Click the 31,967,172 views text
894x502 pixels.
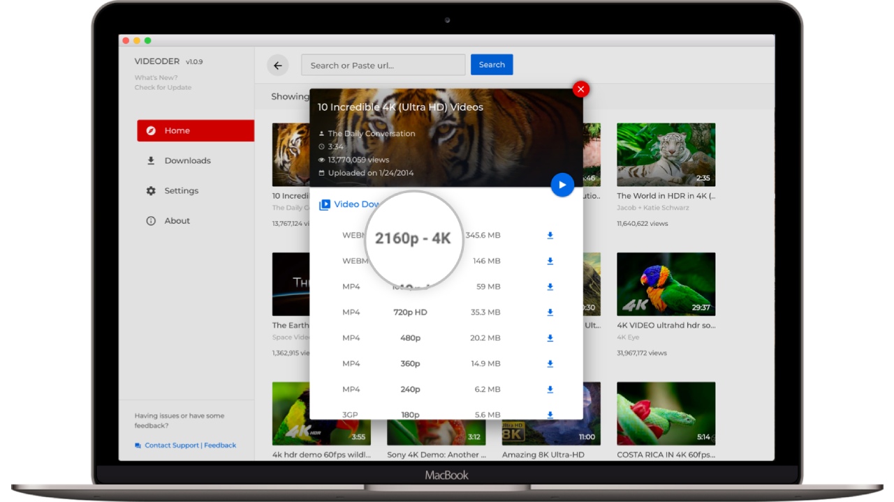click(642, 353)
